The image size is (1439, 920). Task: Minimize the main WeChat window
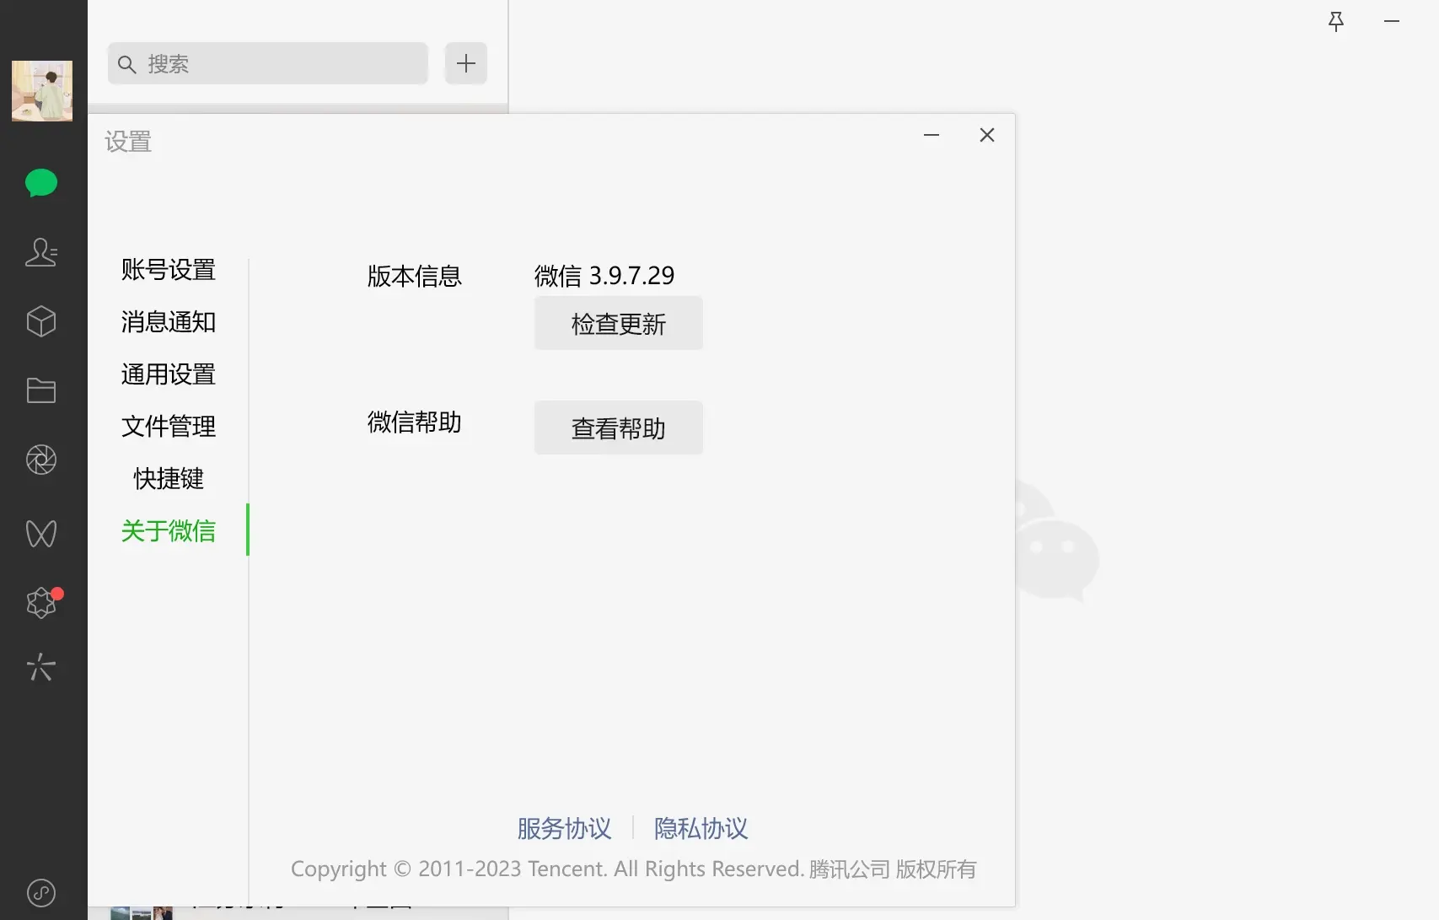click(1392, 21)
